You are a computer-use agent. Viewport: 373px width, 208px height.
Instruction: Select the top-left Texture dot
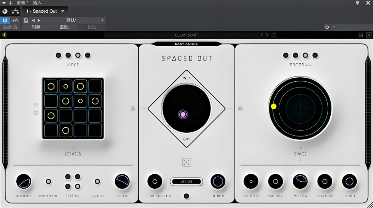tap(68, 177)
